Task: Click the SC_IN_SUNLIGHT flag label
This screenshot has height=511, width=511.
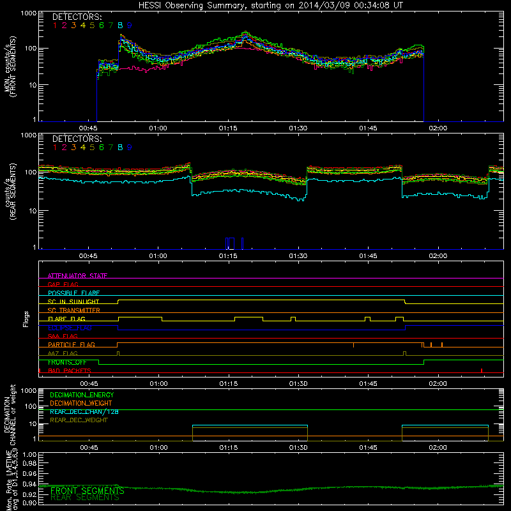Action: (73, 301)
